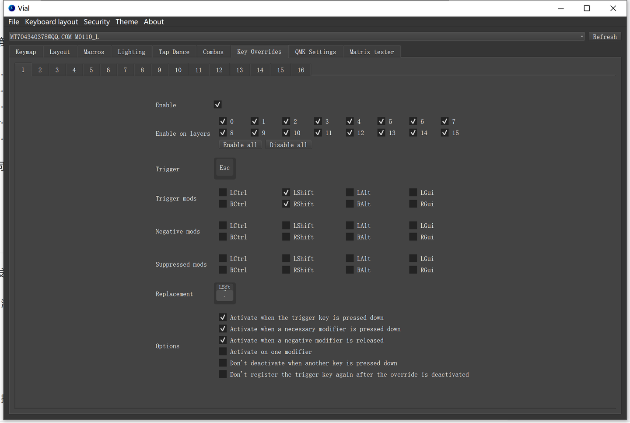Image resolution: width=630 pixels, height=423 pixels.
Task: Click Disable all layers button
Action: pos(288,145)
